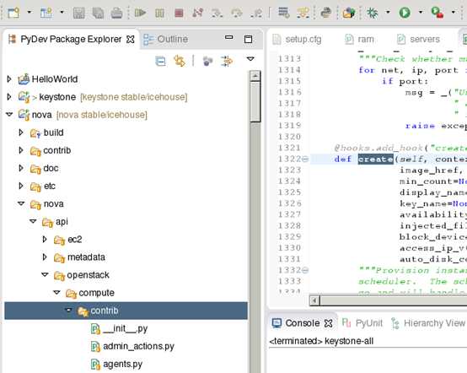Click the Save toolbar icon
The width and height of the screenshot is (467, 373).
(x=79, y=13)
